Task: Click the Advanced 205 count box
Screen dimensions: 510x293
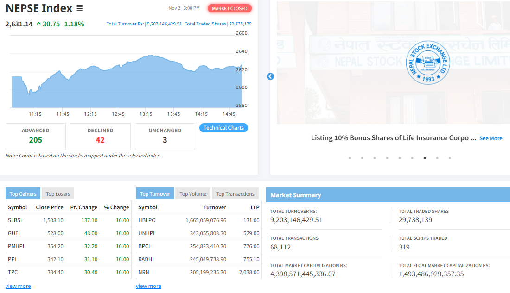Action: tap(36, 136)
